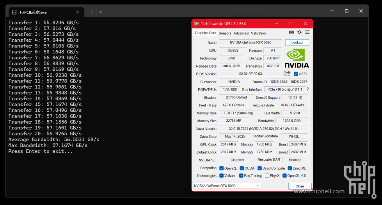Click the Driver Version field
The width and height of the screenshot is (382, 205).
[x=264, y=129]
